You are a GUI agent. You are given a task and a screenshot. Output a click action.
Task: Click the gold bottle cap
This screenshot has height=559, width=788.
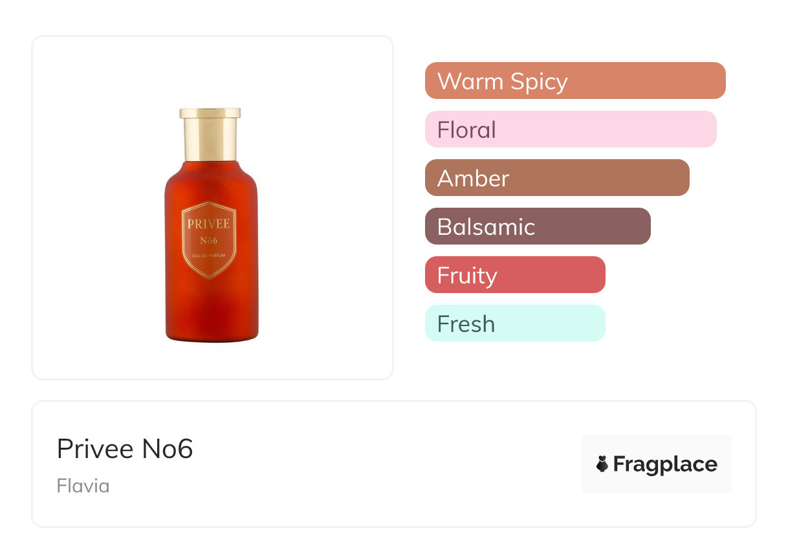pos(210,134)
